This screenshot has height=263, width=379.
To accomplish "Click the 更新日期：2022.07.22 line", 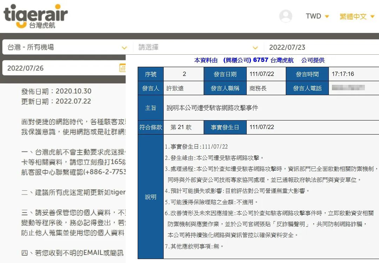I will click(56, 101).
